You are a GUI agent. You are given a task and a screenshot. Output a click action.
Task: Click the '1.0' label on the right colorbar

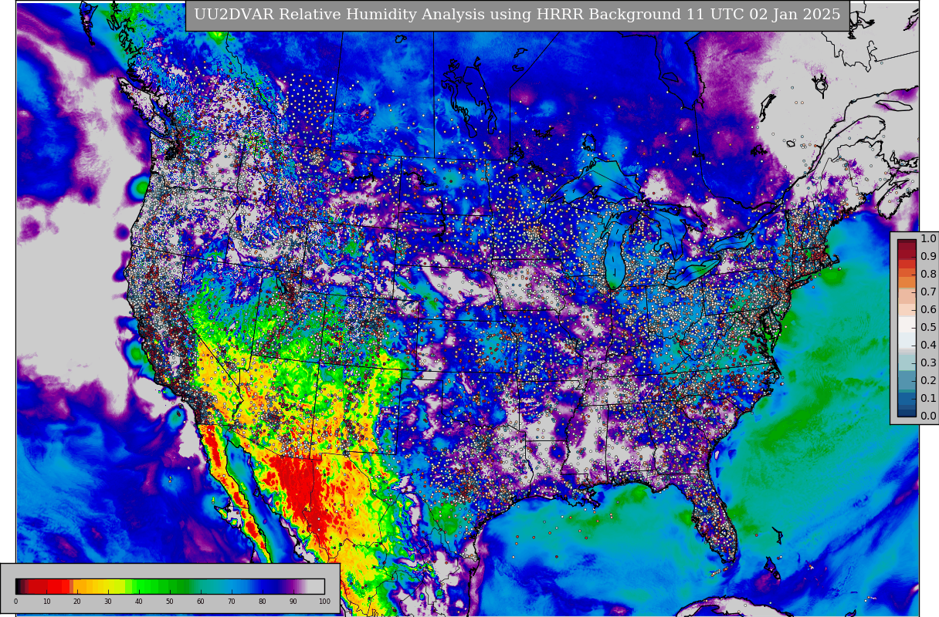[928, 239]
